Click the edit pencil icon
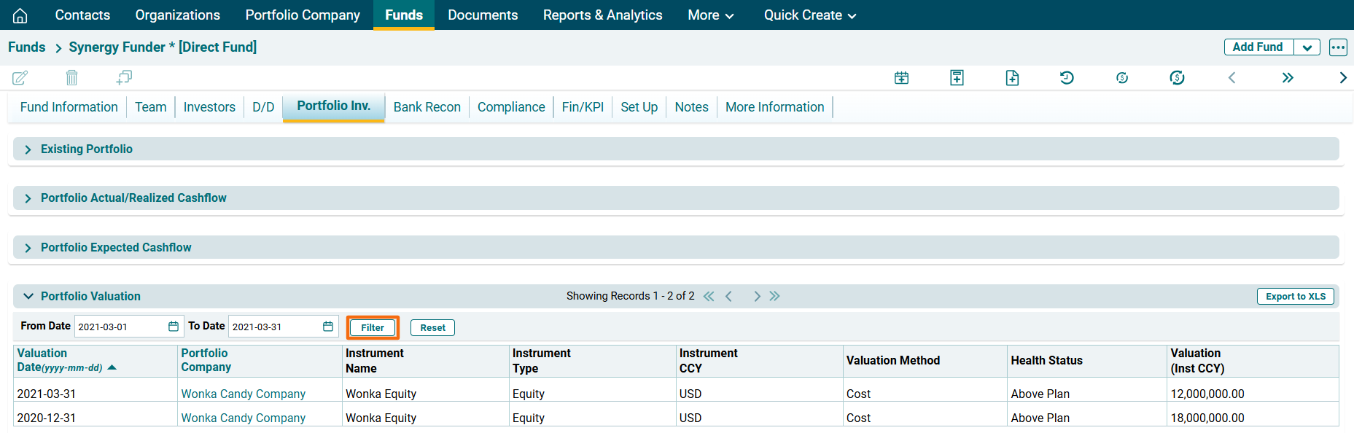This screenshot has width=1354, height=433. tap(20, 77)
